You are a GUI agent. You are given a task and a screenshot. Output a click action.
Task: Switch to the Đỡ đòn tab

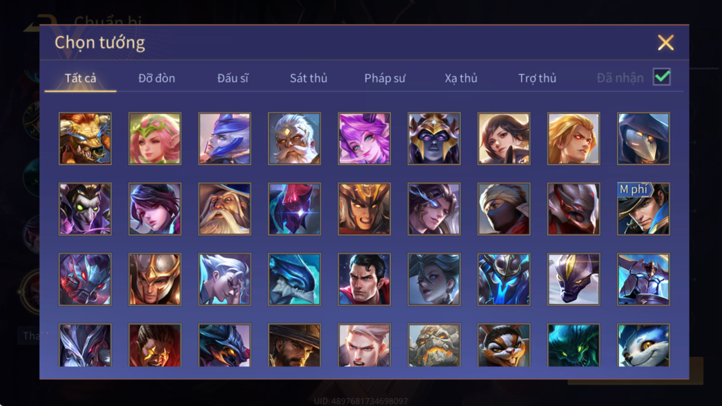click(x=157, y=78)
